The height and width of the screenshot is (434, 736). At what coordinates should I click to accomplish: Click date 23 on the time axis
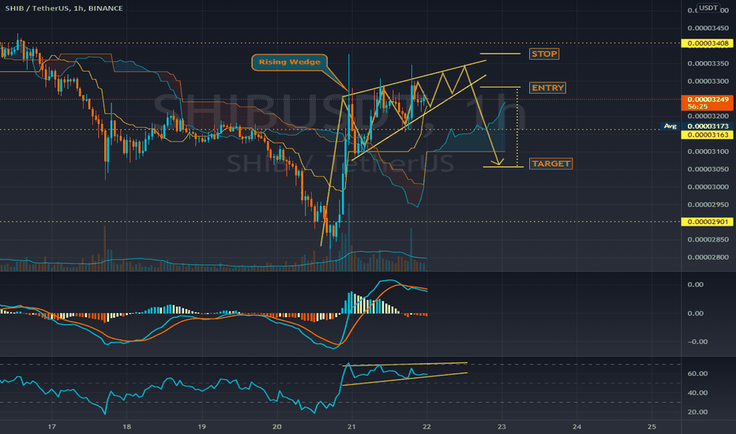pos(501,426)
